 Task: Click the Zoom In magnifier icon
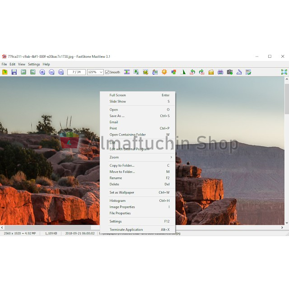click(x=42, y=72)
